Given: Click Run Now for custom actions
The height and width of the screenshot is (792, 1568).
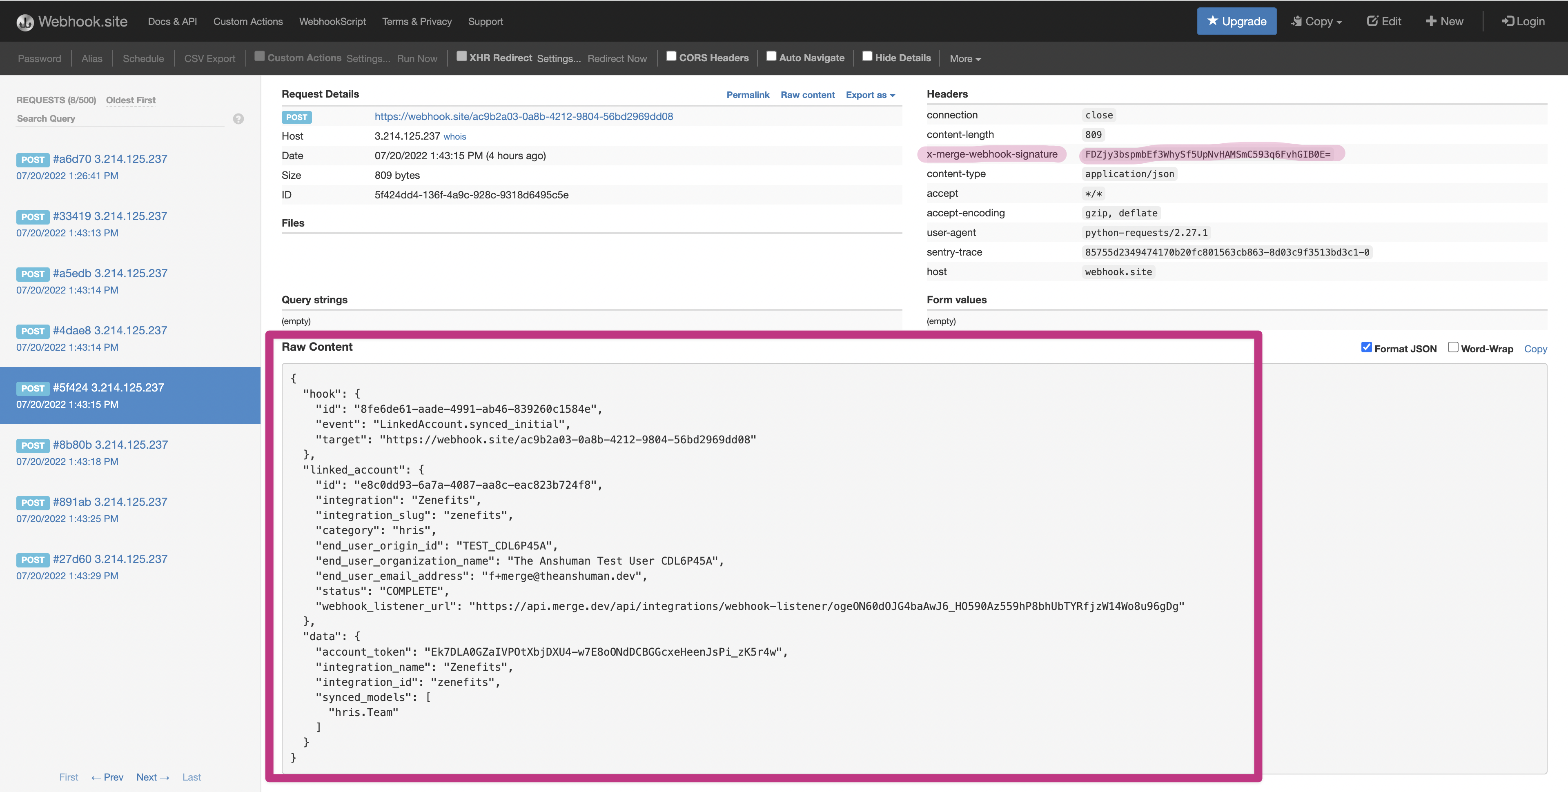Looking at the screenshot, I should point(417,58).
